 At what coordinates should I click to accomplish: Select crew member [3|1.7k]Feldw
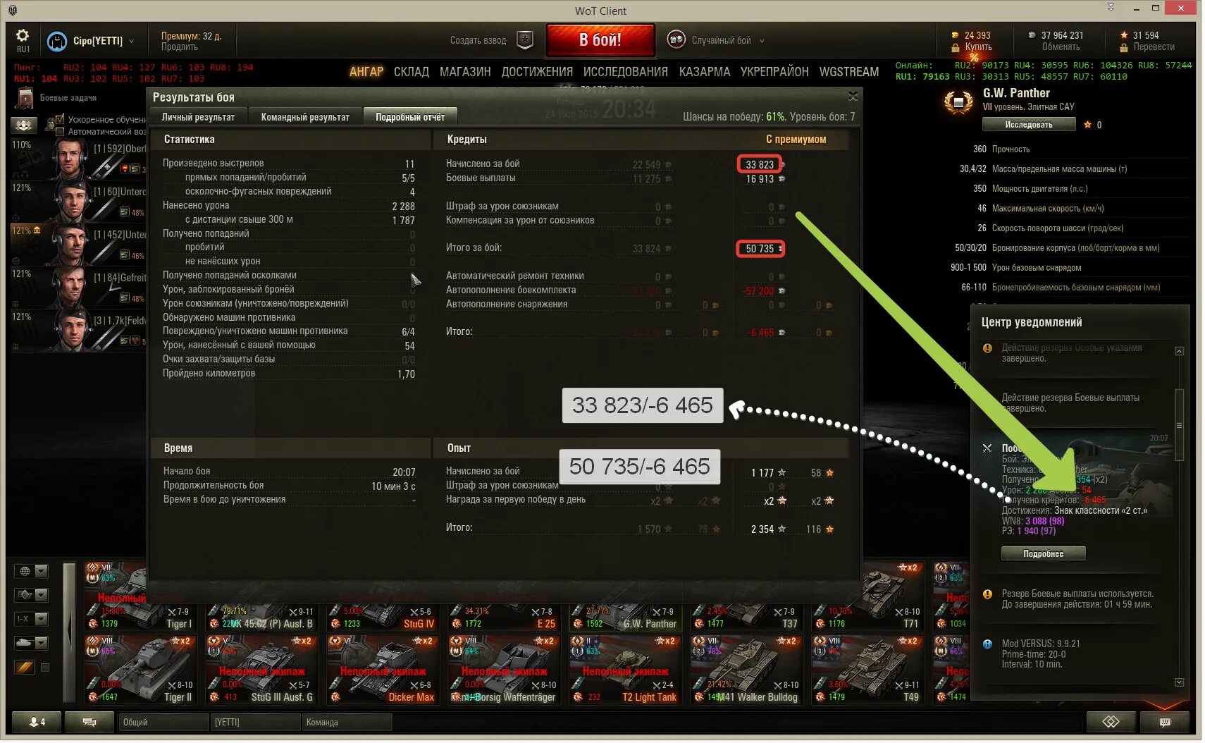78,331
